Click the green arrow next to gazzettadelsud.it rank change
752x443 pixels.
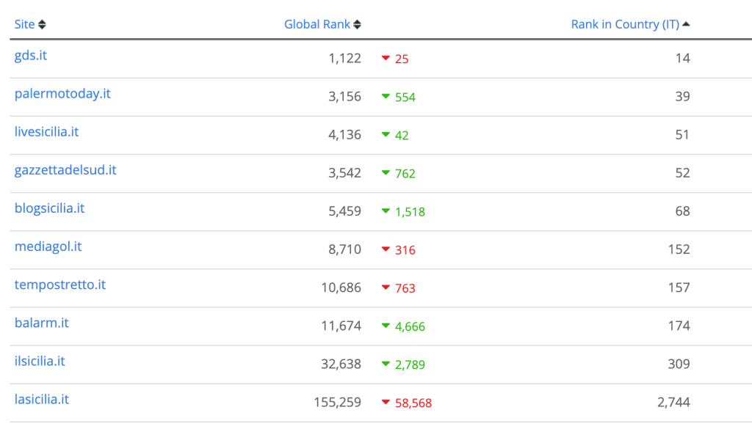[x=387, y=173]
